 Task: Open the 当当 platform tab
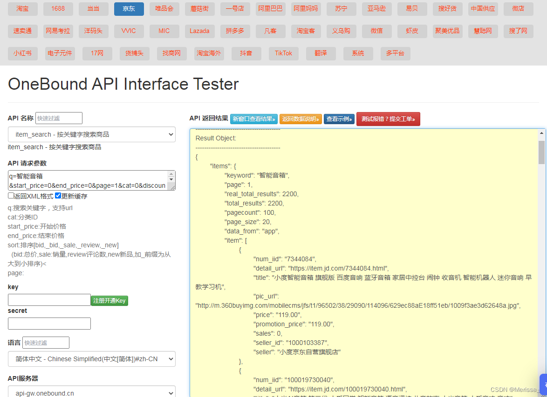[94, 9]
